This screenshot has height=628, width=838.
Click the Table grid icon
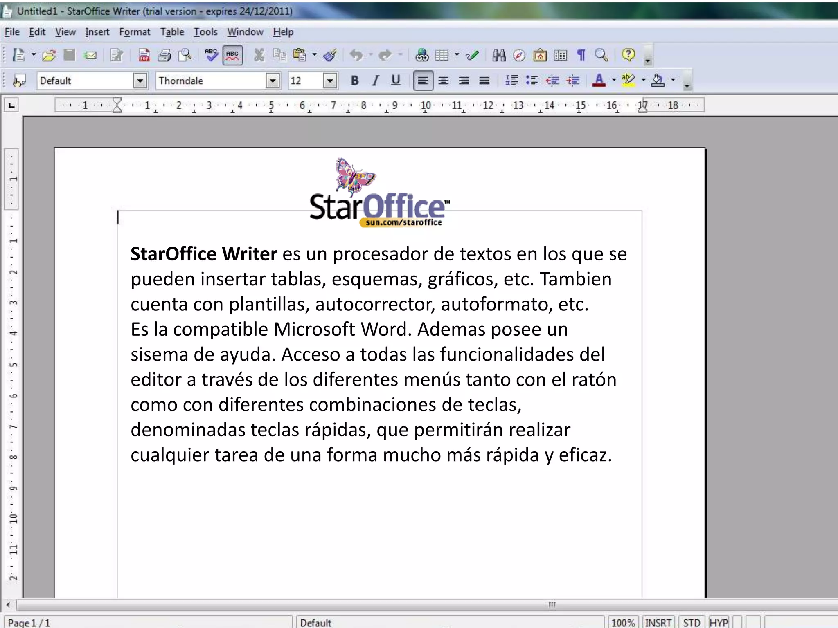(442, 55)
